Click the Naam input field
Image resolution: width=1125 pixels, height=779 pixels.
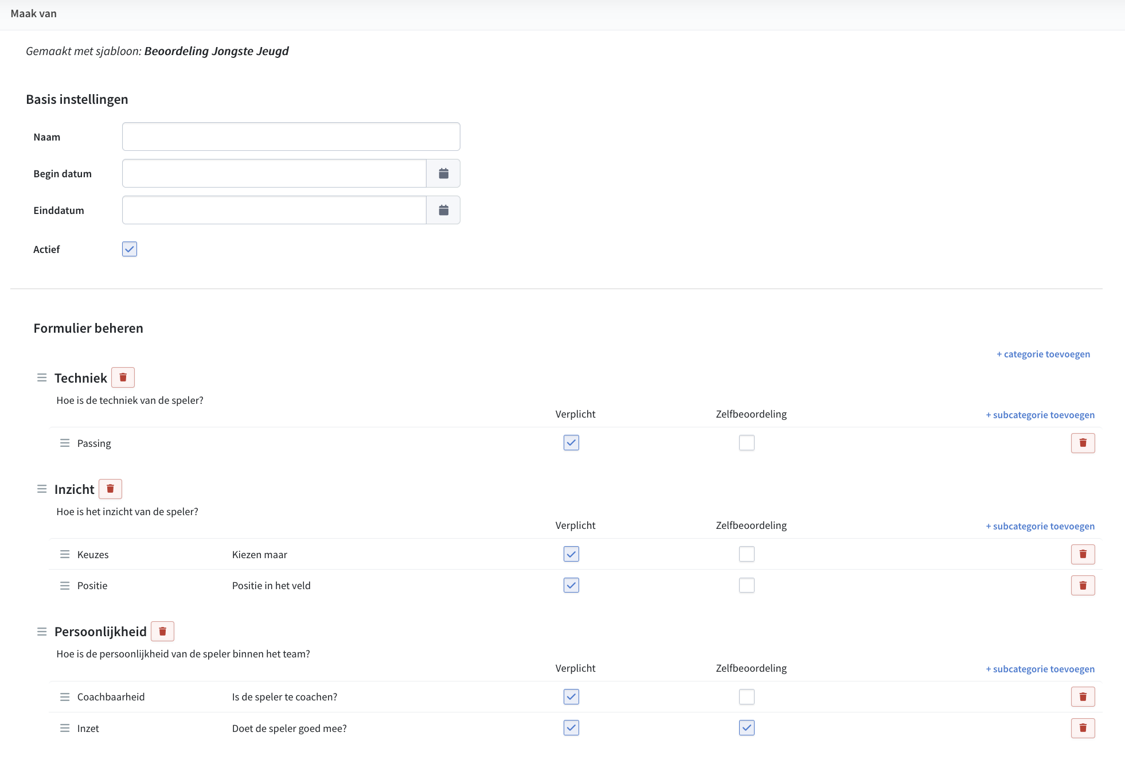[291, 137]
